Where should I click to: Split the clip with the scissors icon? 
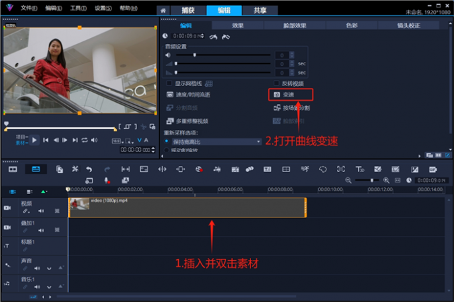[x=144, y=127]
